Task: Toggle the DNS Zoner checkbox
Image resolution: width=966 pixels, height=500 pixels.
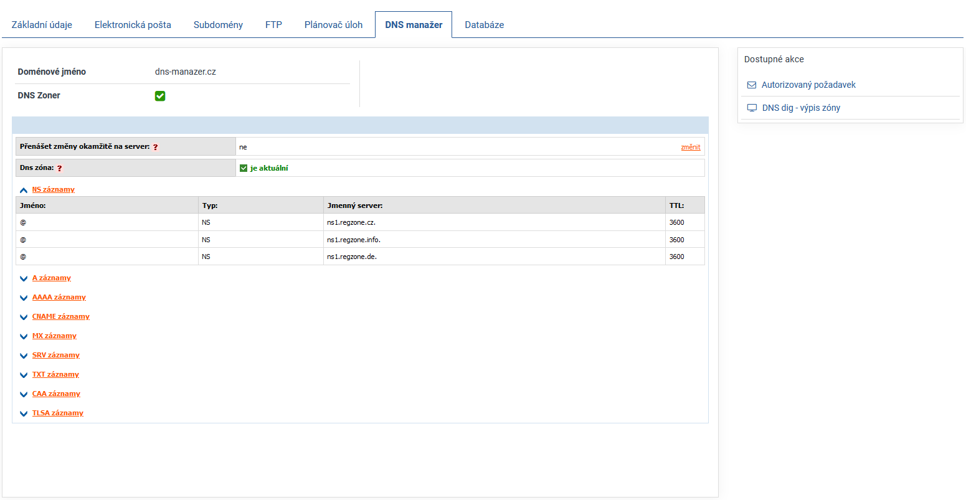Action: pos(160,96)
